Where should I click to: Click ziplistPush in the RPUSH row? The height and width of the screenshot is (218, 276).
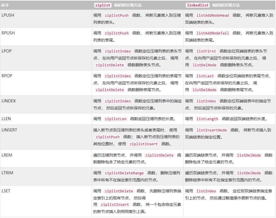117,33
